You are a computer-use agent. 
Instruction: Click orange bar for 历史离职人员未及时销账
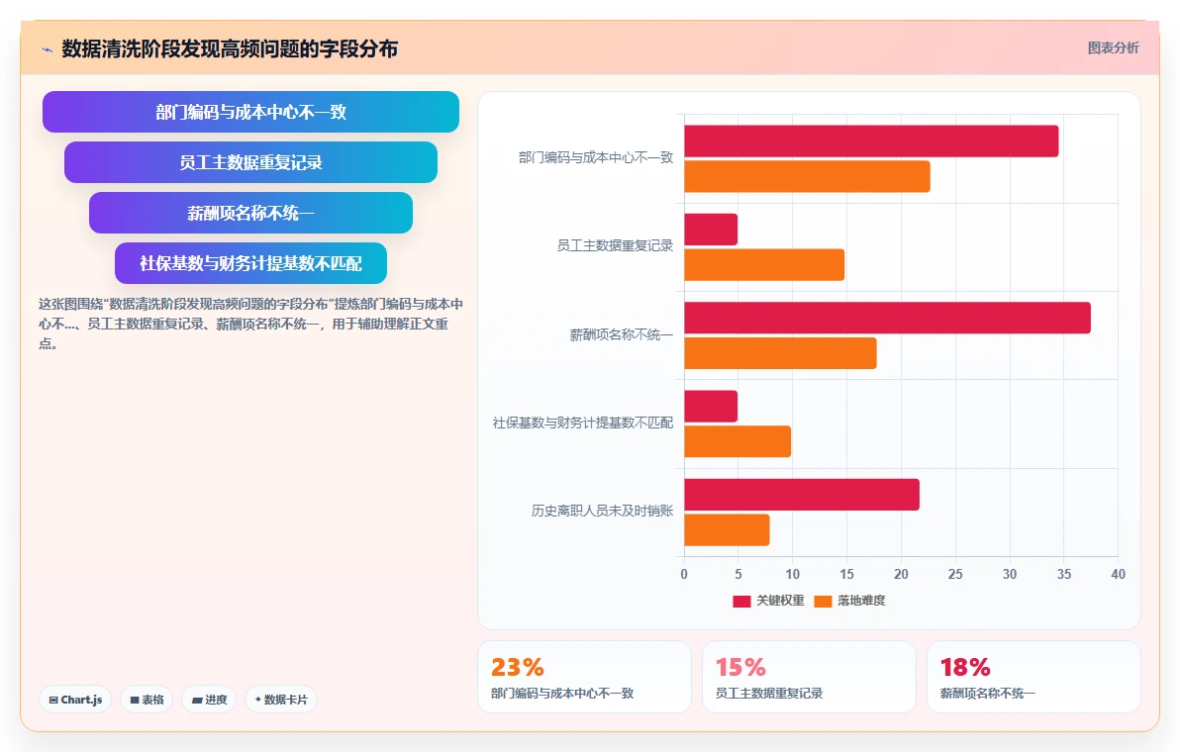727,530
